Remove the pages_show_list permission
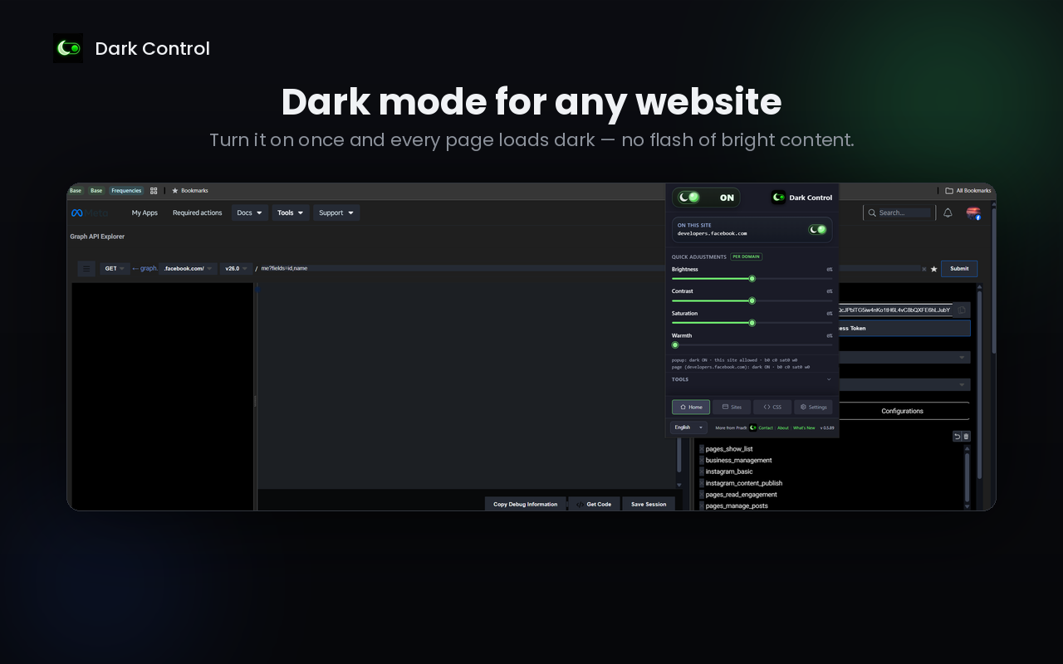 702,449
